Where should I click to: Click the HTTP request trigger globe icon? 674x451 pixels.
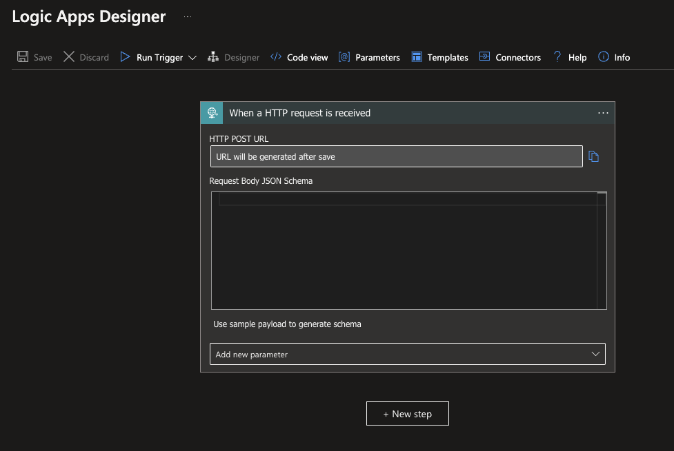[x=212, y=113]
